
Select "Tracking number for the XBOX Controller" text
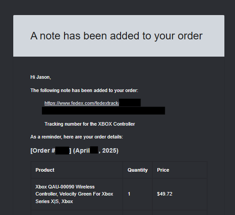(90, 124)
